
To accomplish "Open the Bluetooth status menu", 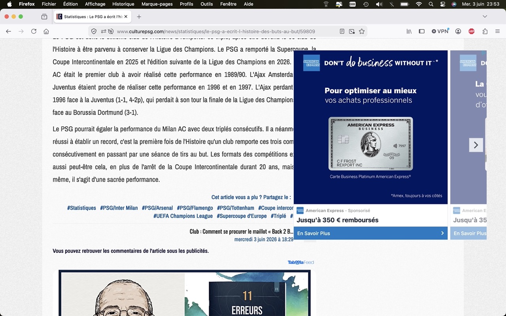I will click(x=392, y=4).
